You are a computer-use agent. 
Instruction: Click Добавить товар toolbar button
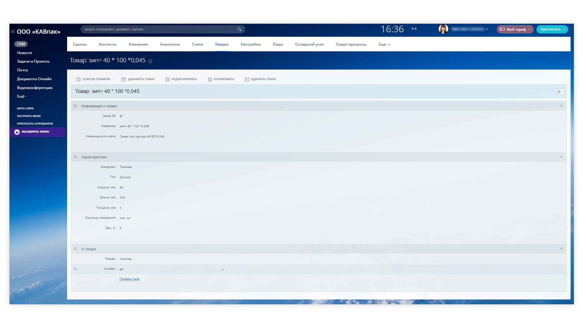tap(138, 79)
